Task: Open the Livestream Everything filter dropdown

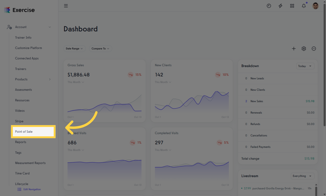Action: tap(302, 176)
